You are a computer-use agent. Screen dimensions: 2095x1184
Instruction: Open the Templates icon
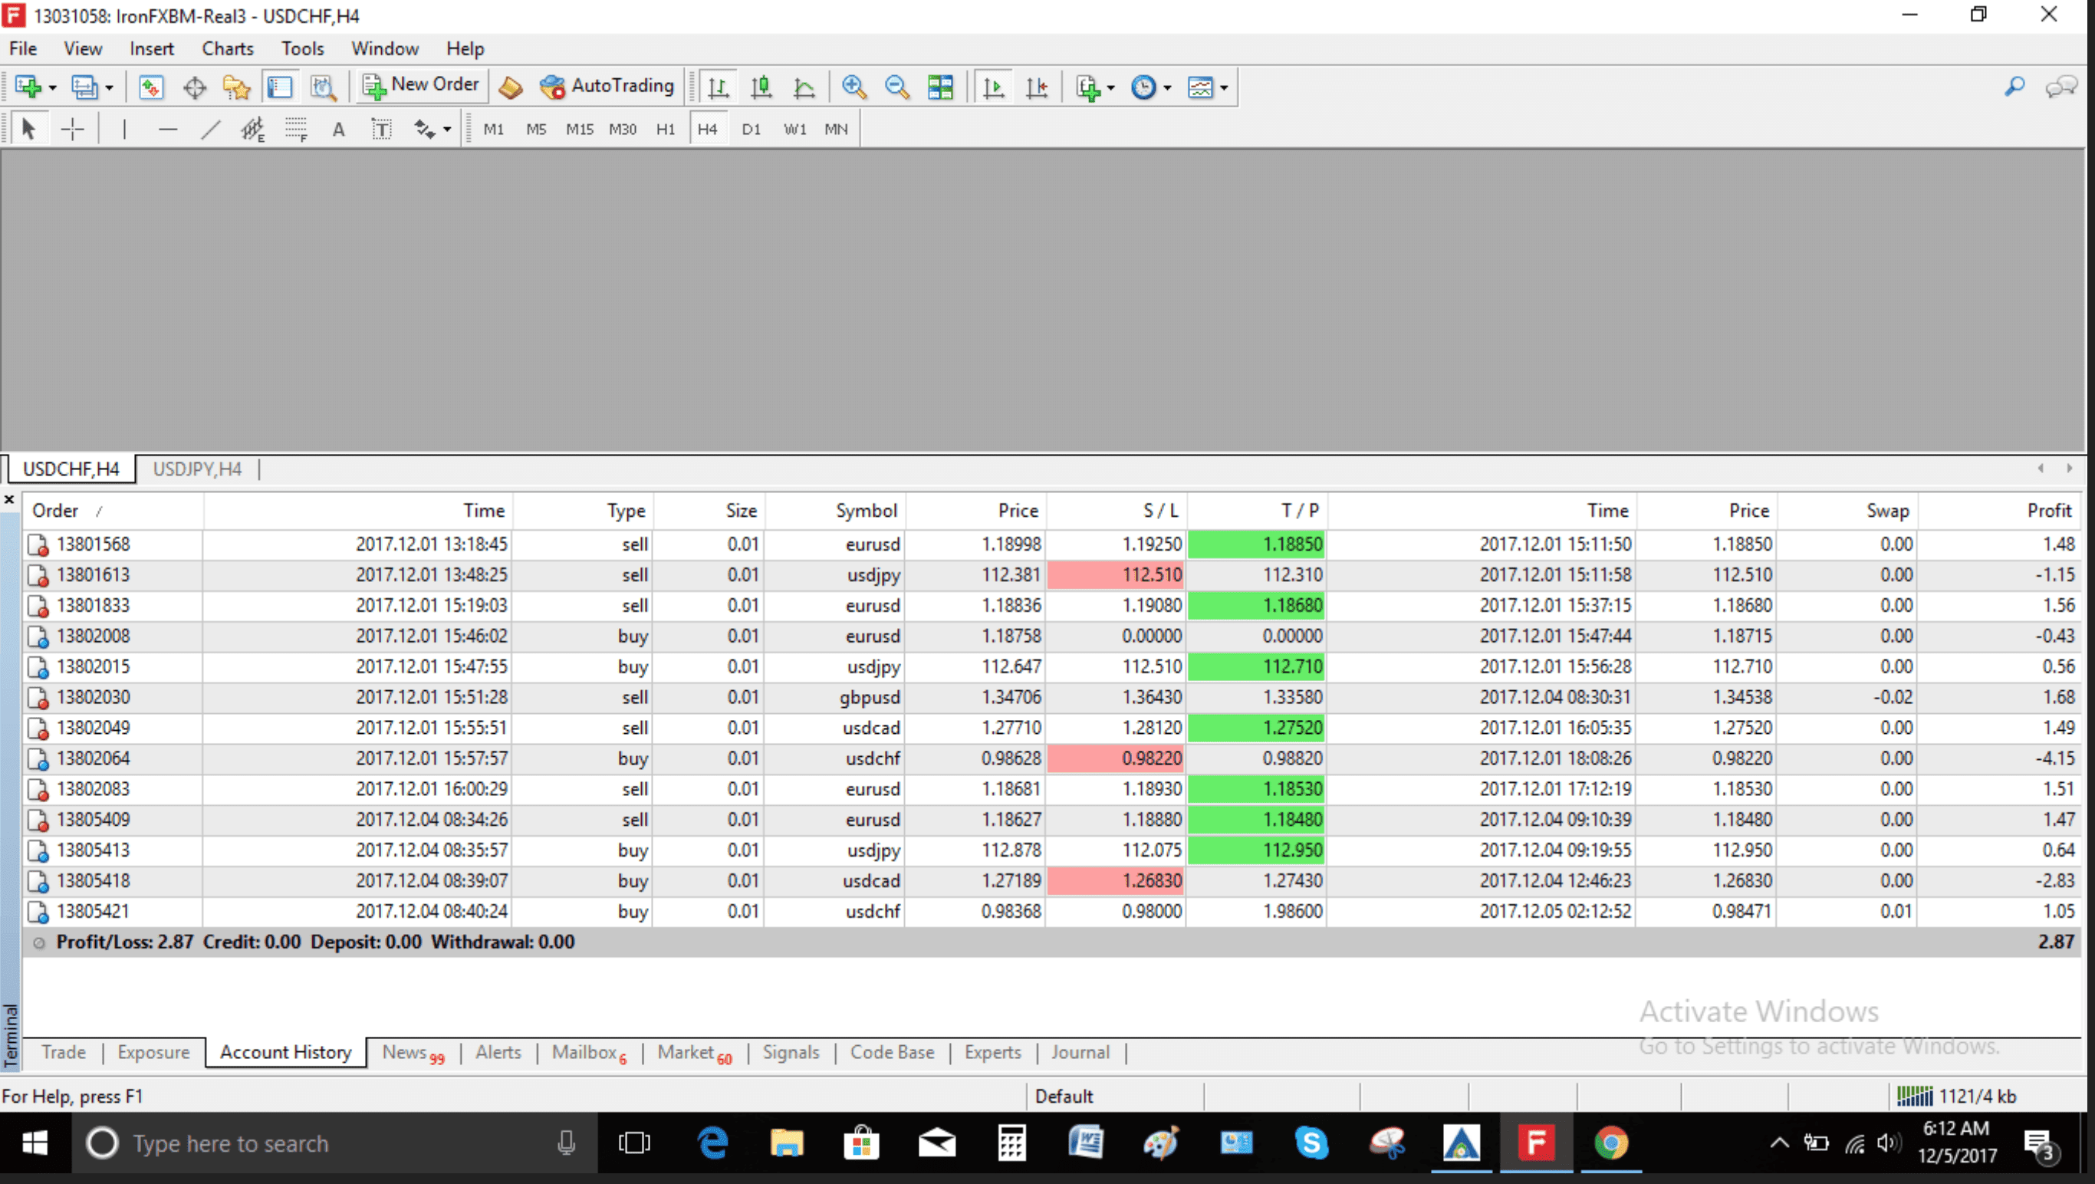pyautogui.click(x=1200, y=87)
